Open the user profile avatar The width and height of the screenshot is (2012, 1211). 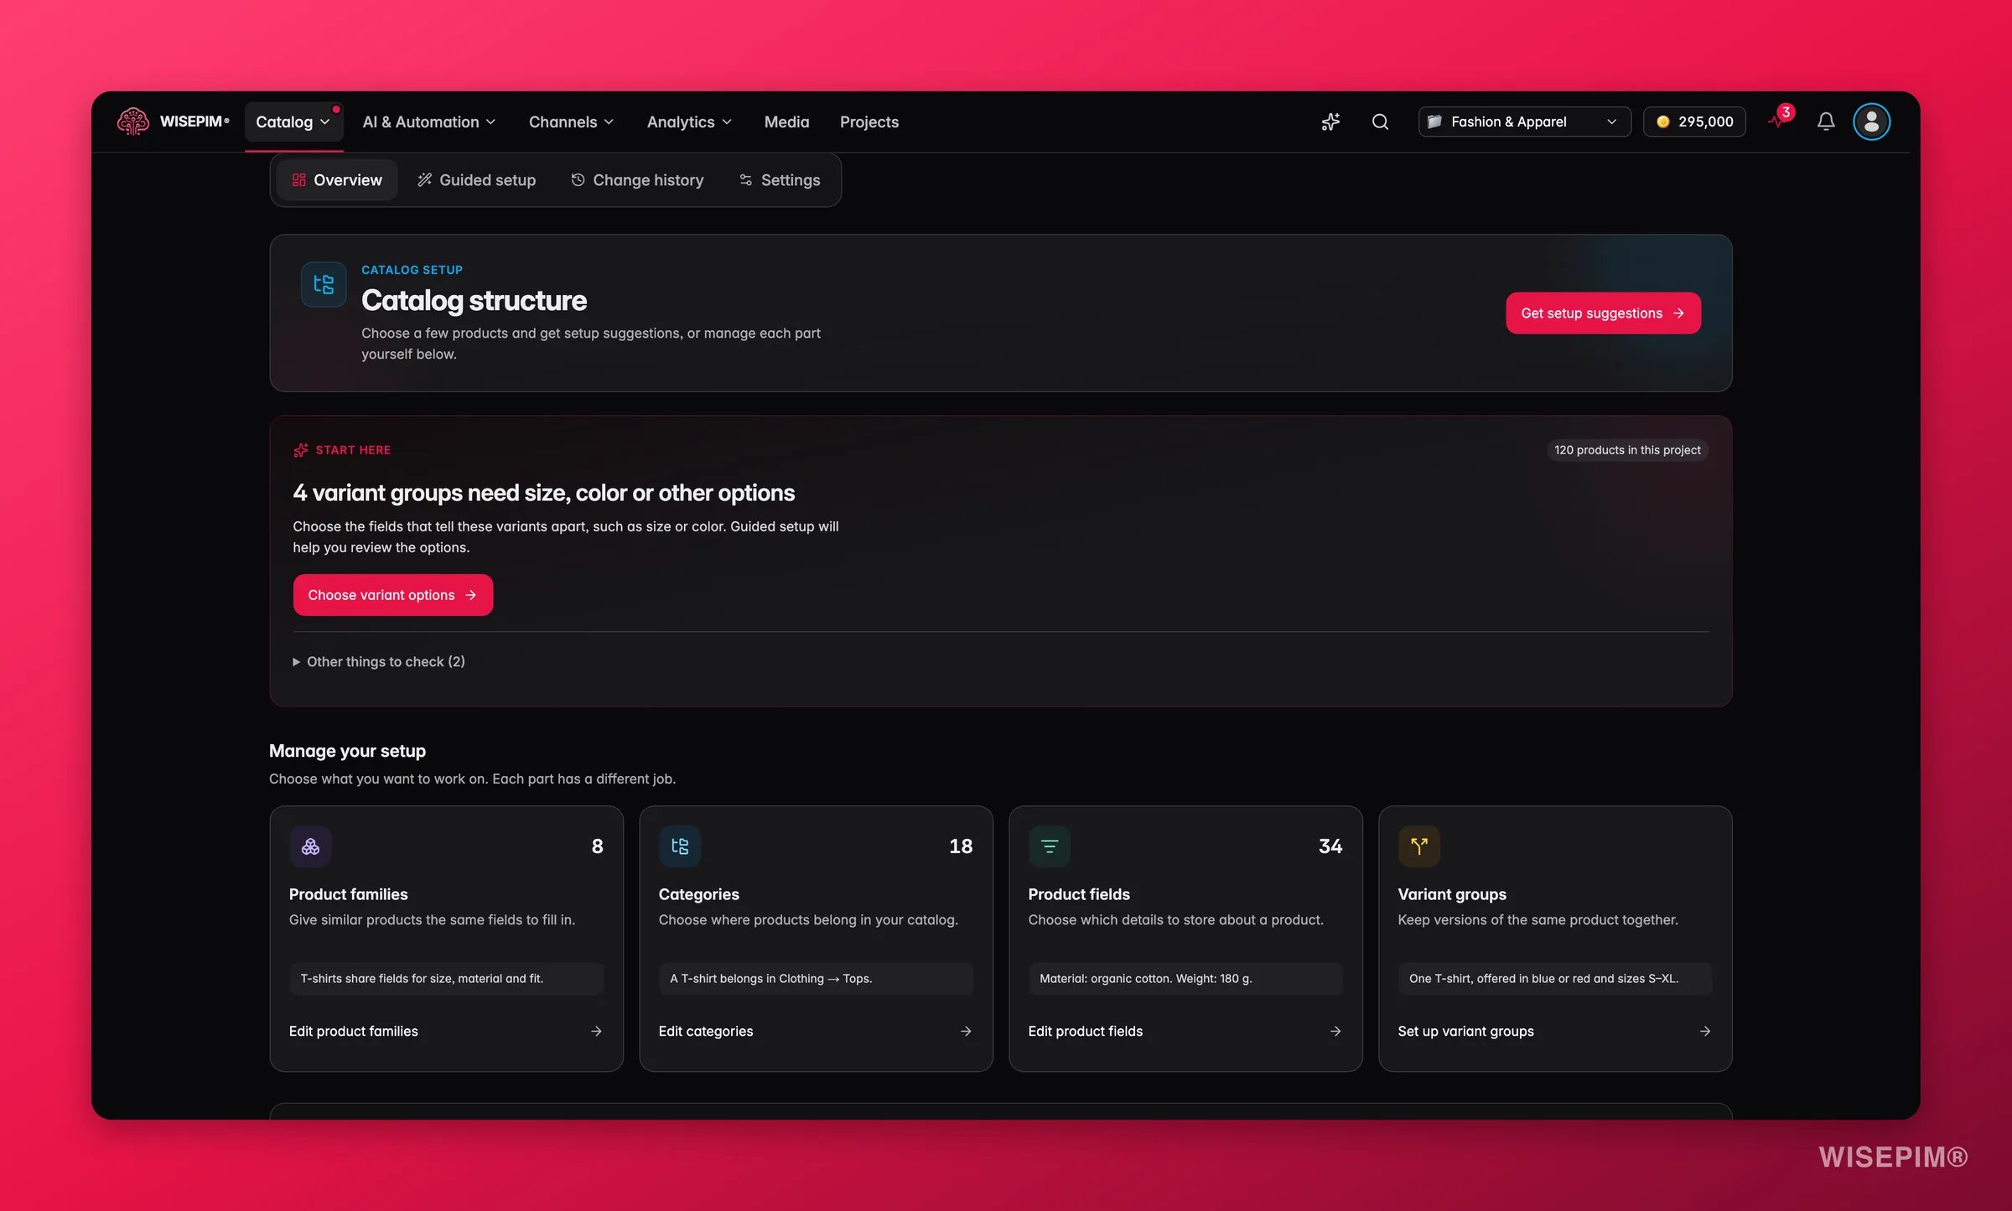coord(1871,122)
